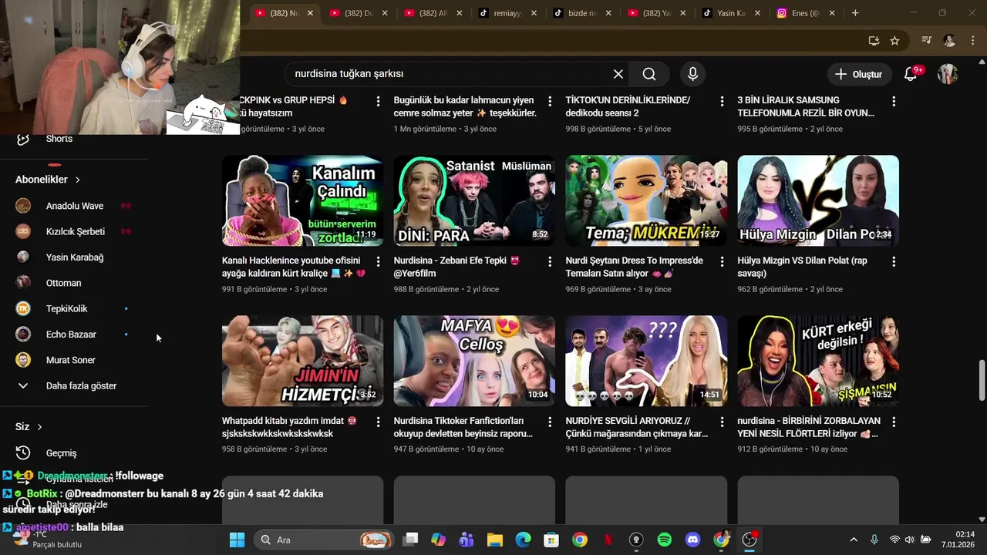Open Discord from the taskbar
The image size is (987, 555).
coord(692,540)
